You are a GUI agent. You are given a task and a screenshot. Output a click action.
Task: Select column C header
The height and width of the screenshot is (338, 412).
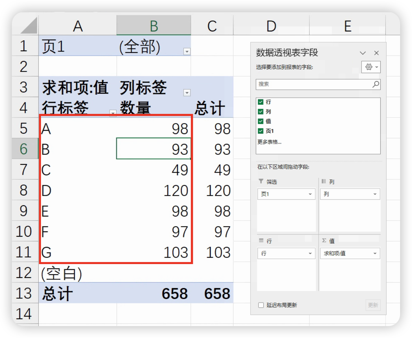pyautogui.click(x=212, y=25)
